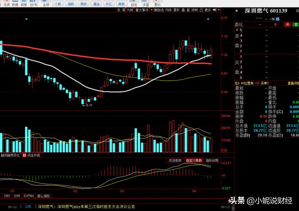This screenshot has height=211, width=299.
Task: Select the 外汇 market button
Action: click(109, 4)
